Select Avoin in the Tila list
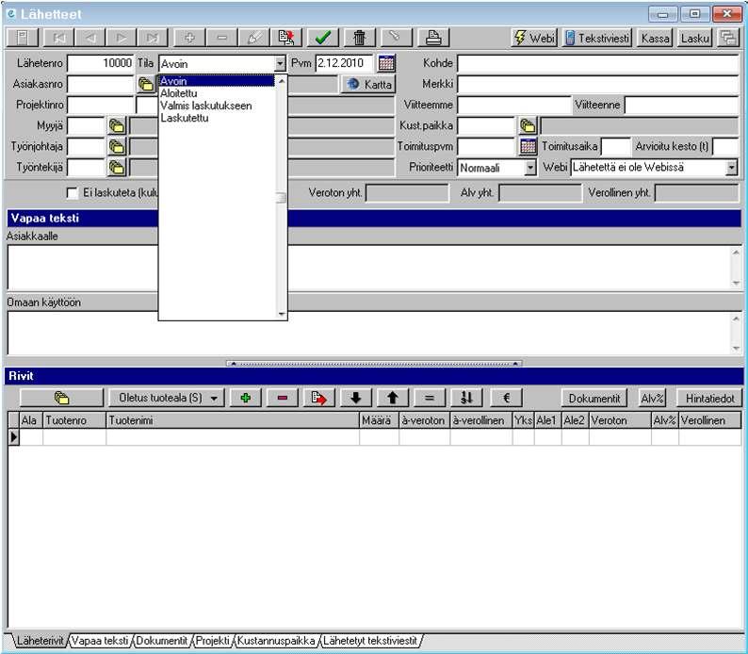 (217, 81)
